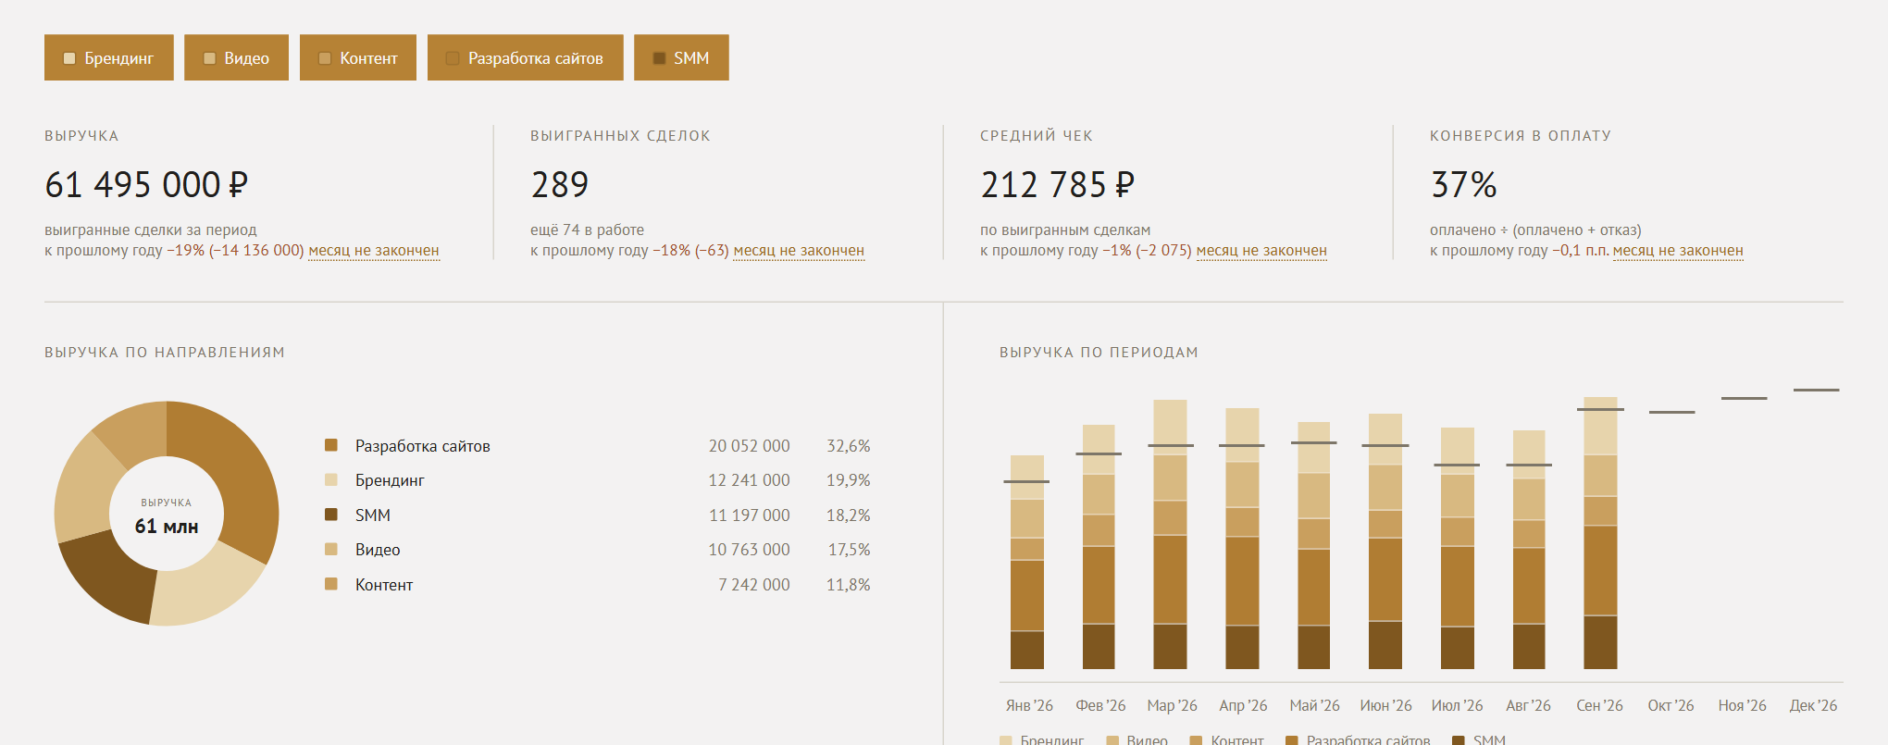This screenshot has height=745, width=1888.
Task: Click the plan marker line above Ноя '26
Action: (x=1744, y=398)
